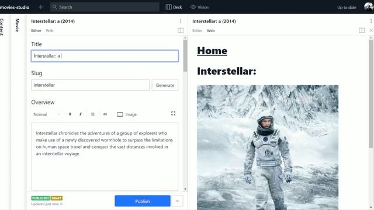Viewport: 374px width, 210px height.
Task: Click the Interstellar poster image in preview
Action: click(268, 148)
